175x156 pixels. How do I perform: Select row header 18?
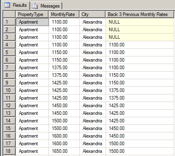coord(9,151)
